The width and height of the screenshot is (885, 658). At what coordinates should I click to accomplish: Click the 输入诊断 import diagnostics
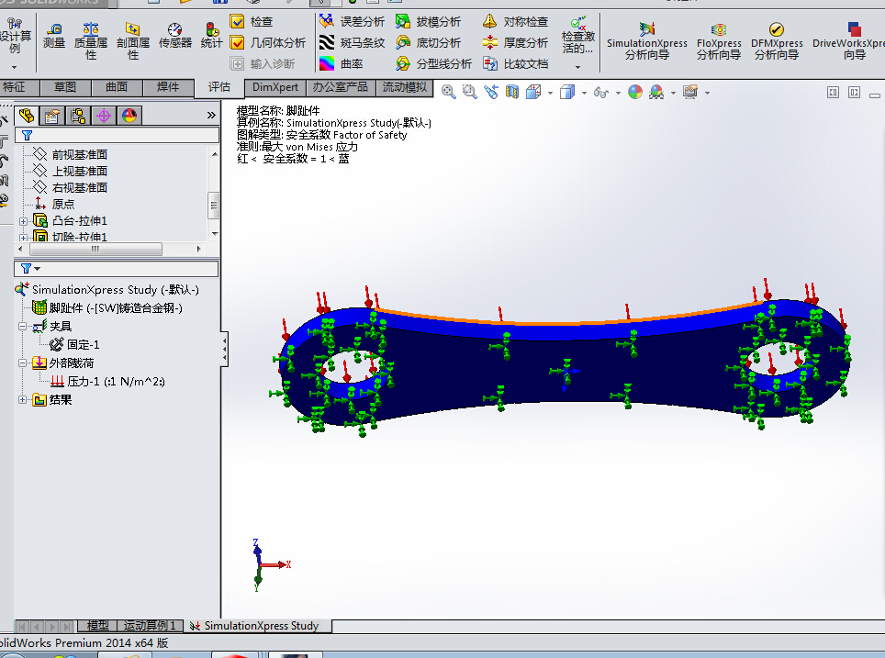[x=263, y=63]
